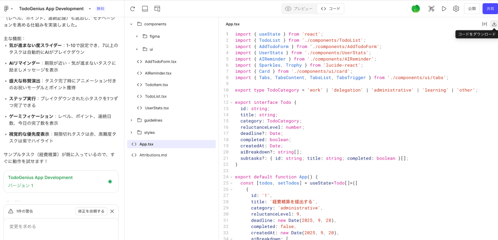This screenshot has height=240, width=498.
Task: Click the blue 共有 share button
Action: tap(489, 9)
